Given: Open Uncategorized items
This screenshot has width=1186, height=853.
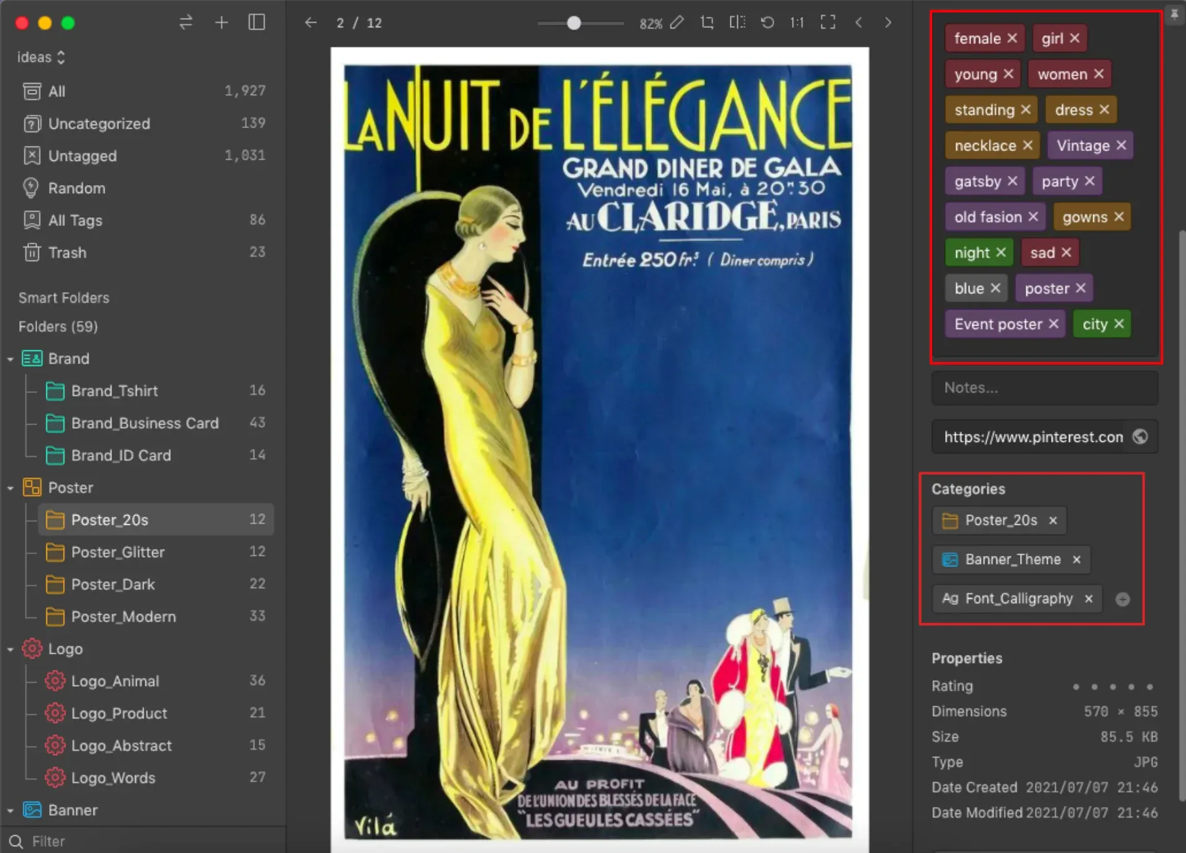Looking at the screenshot, I should click(x=144, y=123).
